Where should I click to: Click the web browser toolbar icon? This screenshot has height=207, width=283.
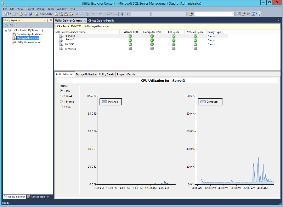pos(253,14)
